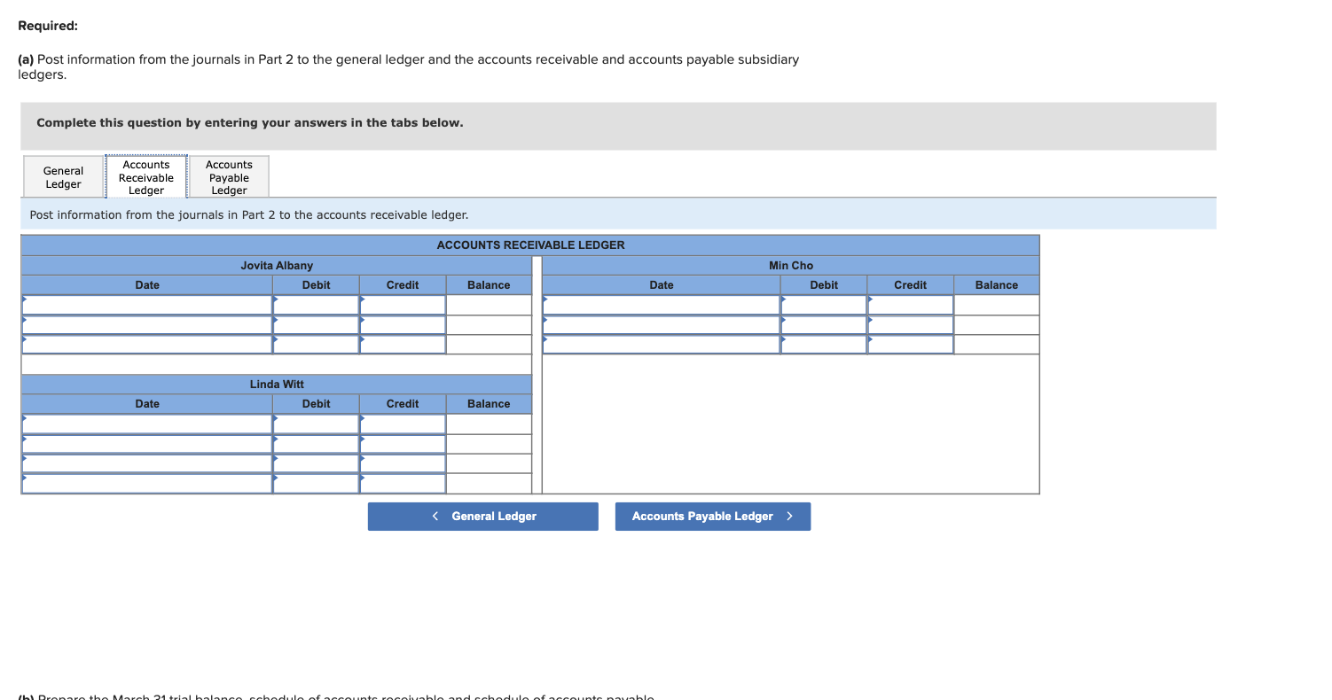Click Min Cho second row Credit field

pyautogui.click(x=911, y=324)
